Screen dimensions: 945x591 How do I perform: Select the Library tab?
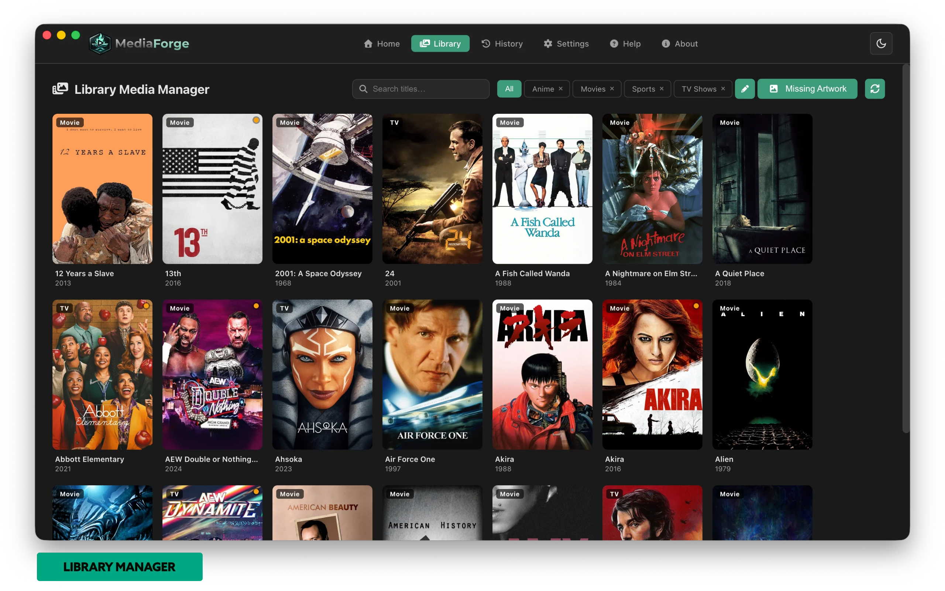(x=440, y=43)
